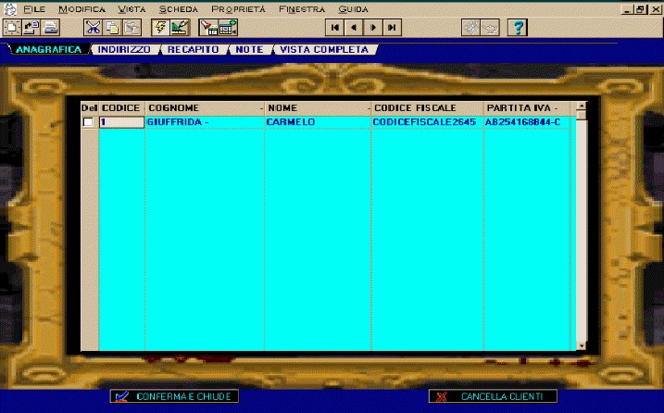
Task: Switch to the Indirizzo tab
Action: 127,49
